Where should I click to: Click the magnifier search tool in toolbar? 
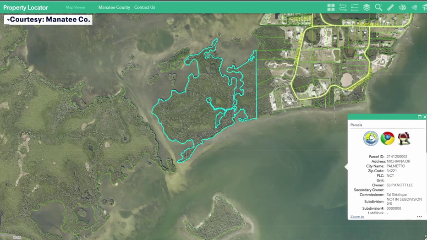[378, 7]
